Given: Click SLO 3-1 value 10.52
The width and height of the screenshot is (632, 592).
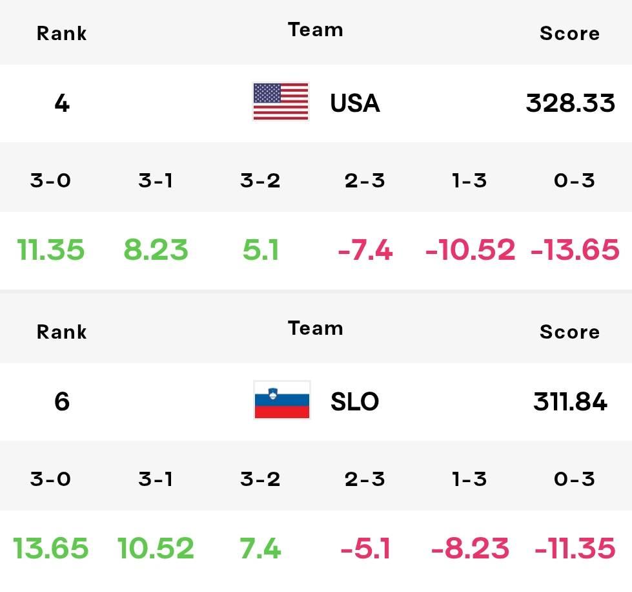Looking at the screenshot, I should tap(156, 549).
